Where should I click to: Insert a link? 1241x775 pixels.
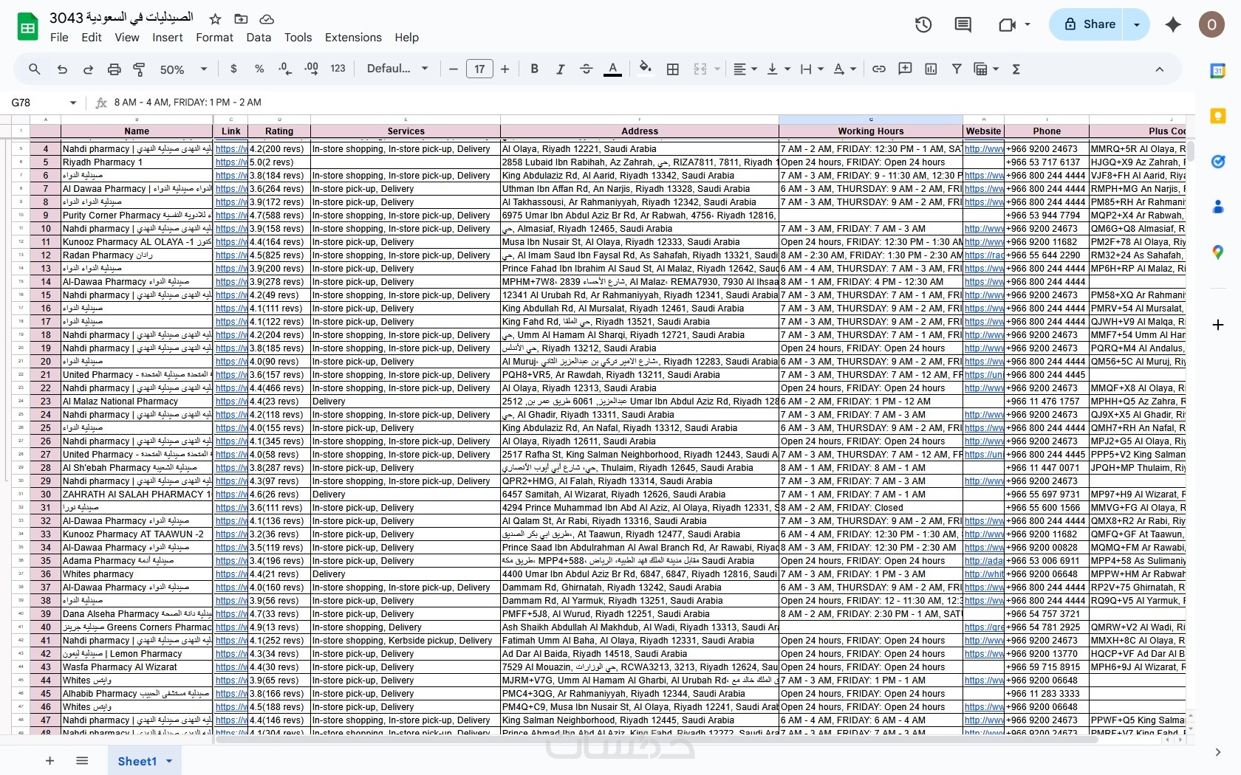(x=879, y=69)
